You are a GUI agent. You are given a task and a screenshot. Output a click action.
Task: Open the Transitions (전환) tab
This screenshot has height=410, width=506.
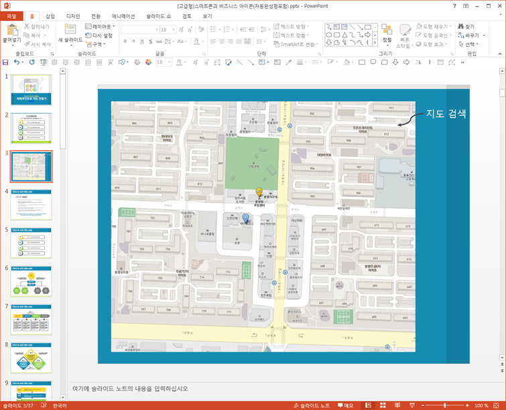click(x=96, y=16)
